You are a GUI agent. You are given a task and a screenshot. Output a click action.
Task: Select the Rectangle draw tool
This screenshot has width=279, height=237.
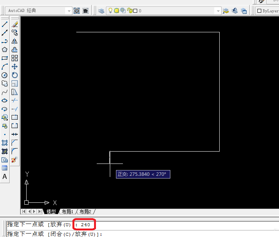coord(5,58)
